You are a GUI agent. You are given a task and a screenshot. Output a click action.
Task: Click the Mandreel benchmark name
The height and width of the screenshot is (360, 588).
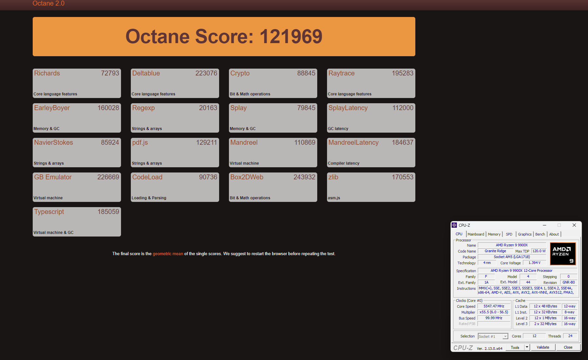click(244, 142)
